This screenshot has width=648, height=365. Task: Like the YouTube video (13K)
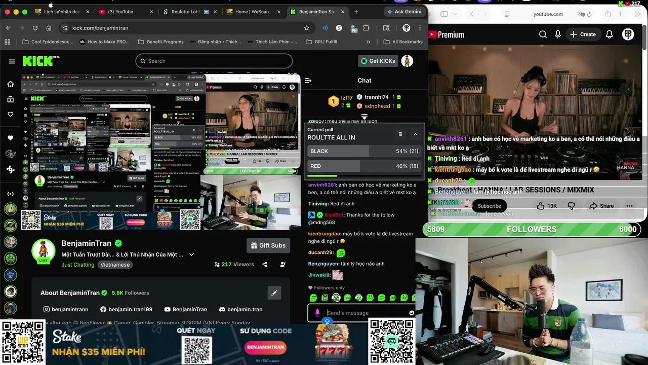547,206
